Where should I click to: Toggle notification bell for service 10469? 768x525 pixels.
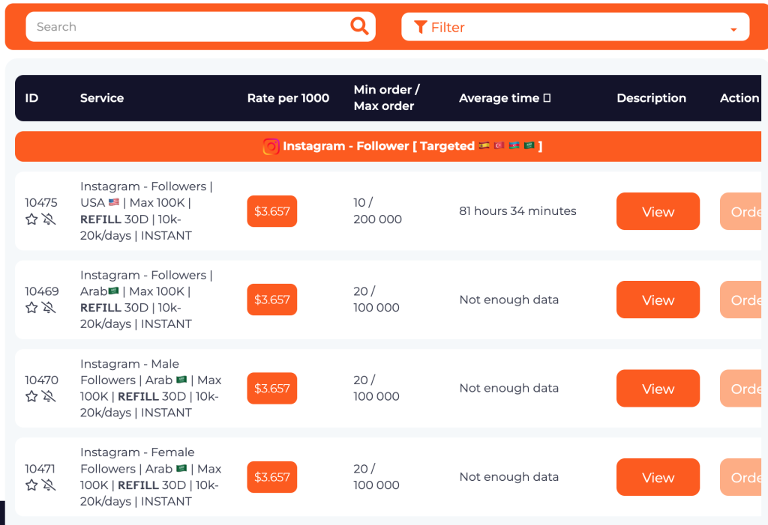coord(49,308)
